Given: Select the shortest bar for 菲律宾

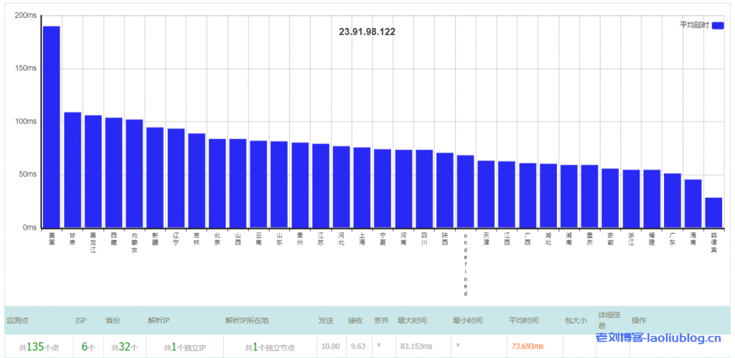Looking at the screenshot, I should 713,212.
